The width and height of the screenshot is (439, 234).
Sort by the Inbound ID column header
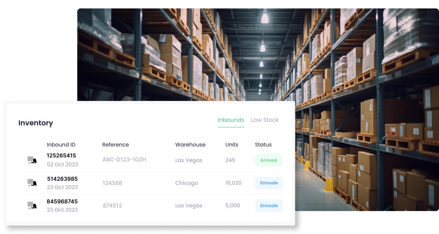[x=61, y=144]
